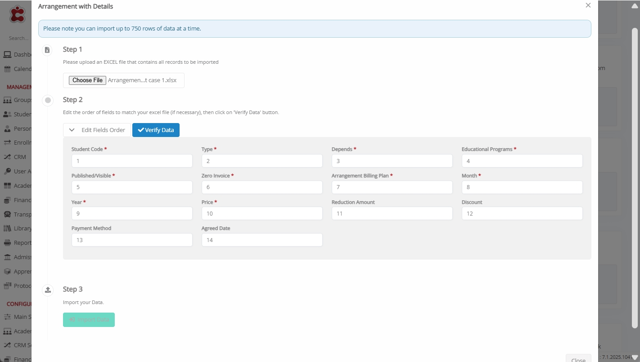Viewport: 640px width, 362px height.
Task: Select the Payment Method order field
Action: pyautogui.click(x=132, y=240)
